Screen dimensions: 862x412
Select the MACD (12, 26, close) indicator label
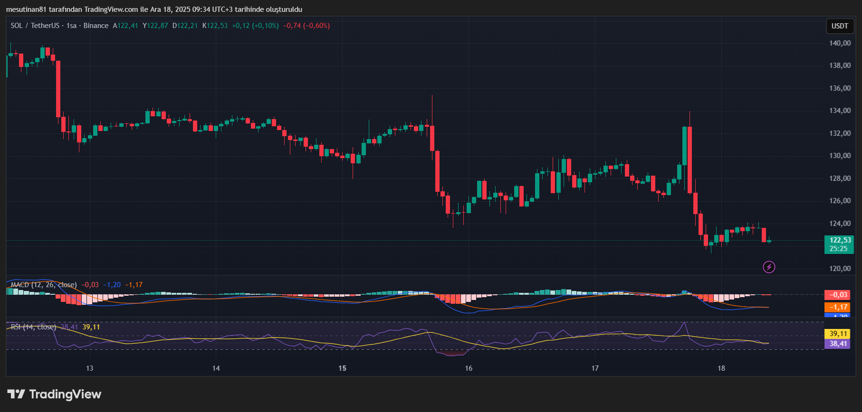(44, 285)
